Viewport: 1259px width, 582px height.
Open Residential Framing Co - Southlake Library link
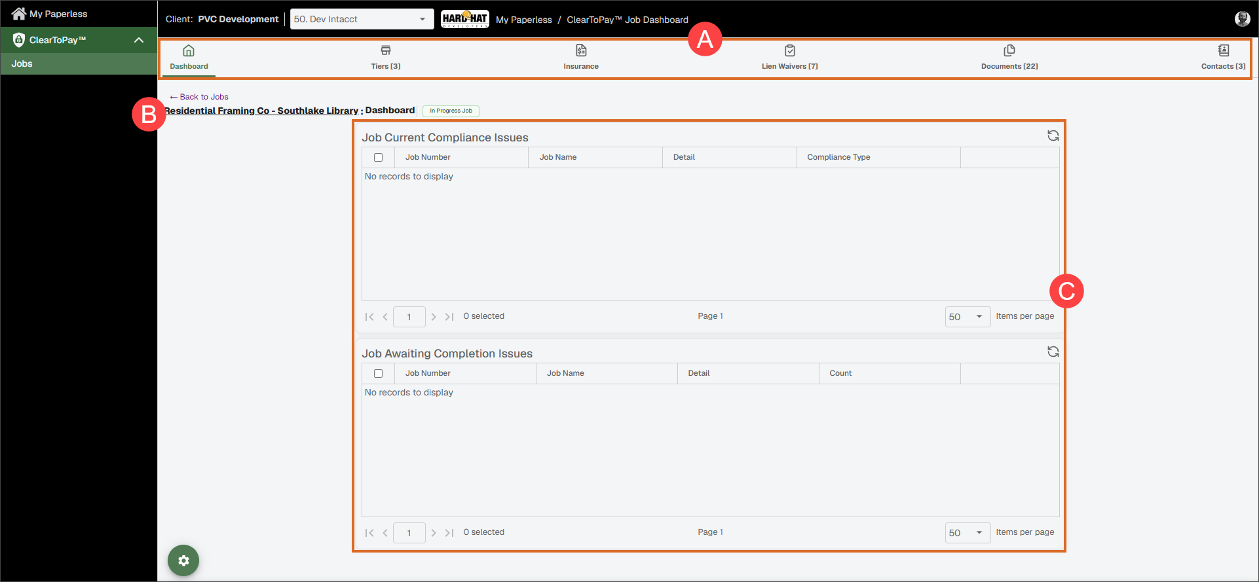tap(261, 111)
